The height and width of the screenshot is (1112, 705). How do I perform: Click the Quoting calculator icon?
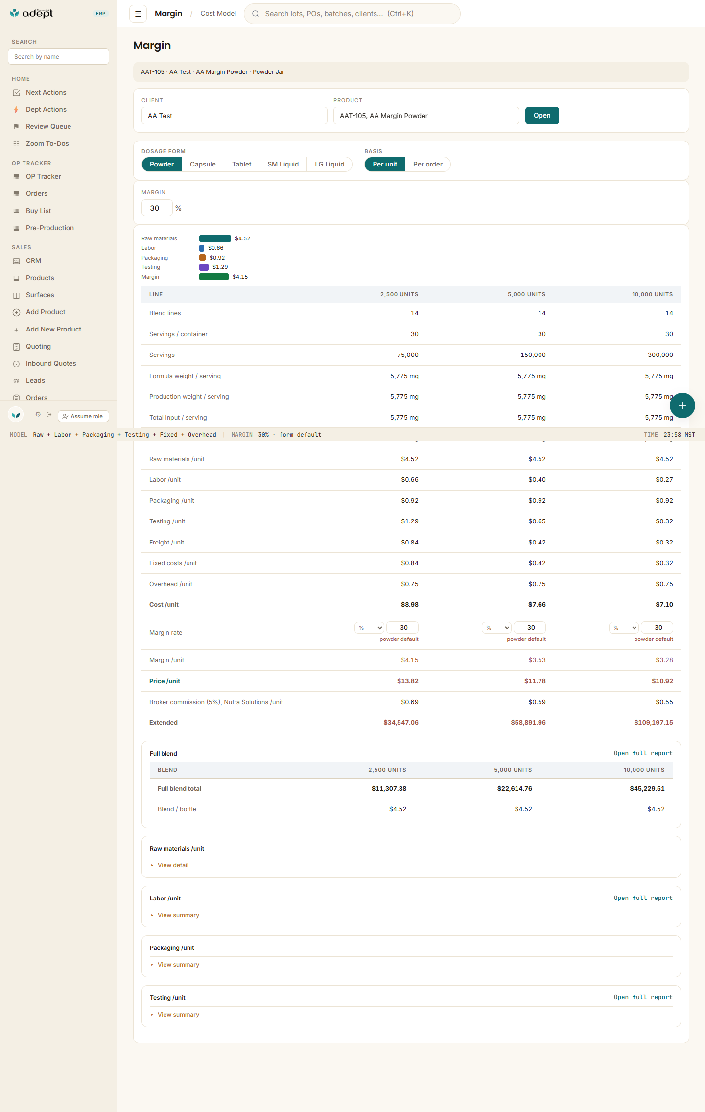[x=16, y=347]
